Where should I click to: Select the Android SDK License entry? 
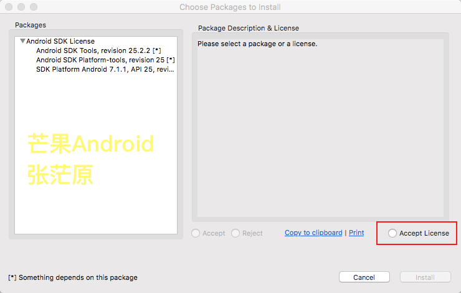pos(60,41)
